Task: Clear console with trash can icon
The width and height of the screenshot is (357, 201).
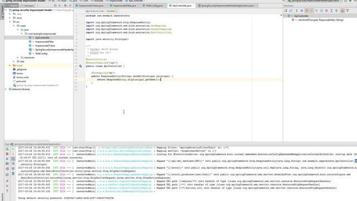Action: pyautogui.click(x=13, y=174)
